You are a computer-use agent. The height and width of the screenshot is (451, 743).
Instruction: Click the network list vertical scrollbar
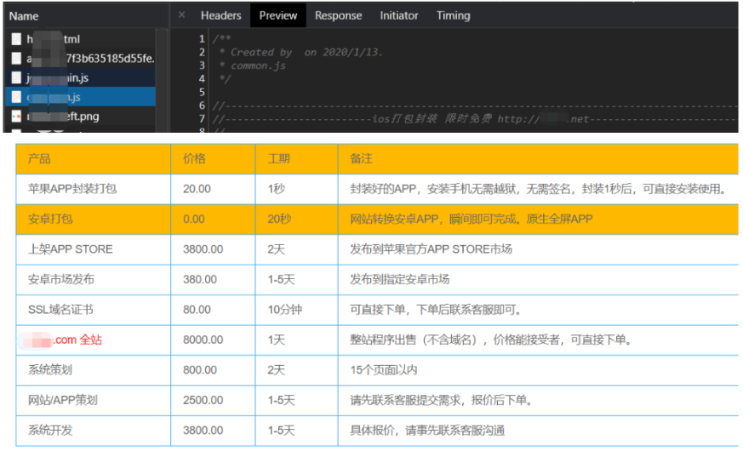(162, 80)
